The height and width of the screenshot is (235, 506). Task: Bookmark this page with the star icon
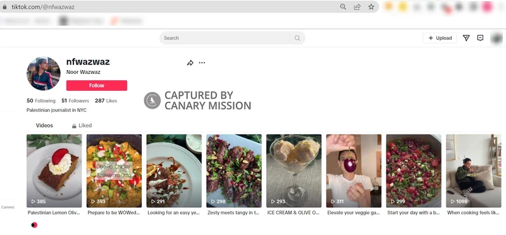tap(371, 7)
